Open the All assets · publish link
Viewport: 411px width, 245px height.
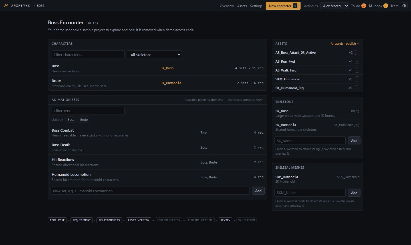(x=344, y=44)
